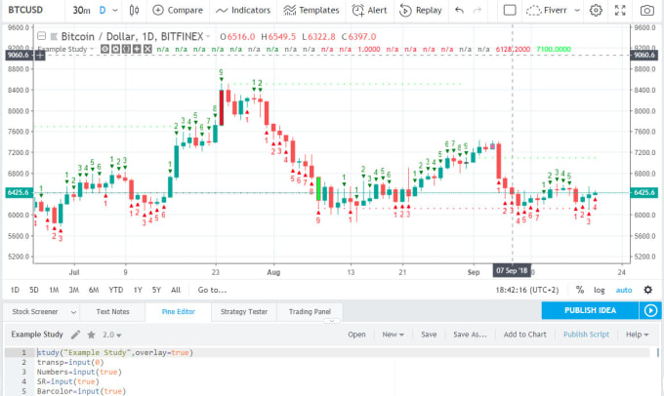Click the play icon beside Publish Idea
Viewport: 664px width, 396px height.
(650, 310)
